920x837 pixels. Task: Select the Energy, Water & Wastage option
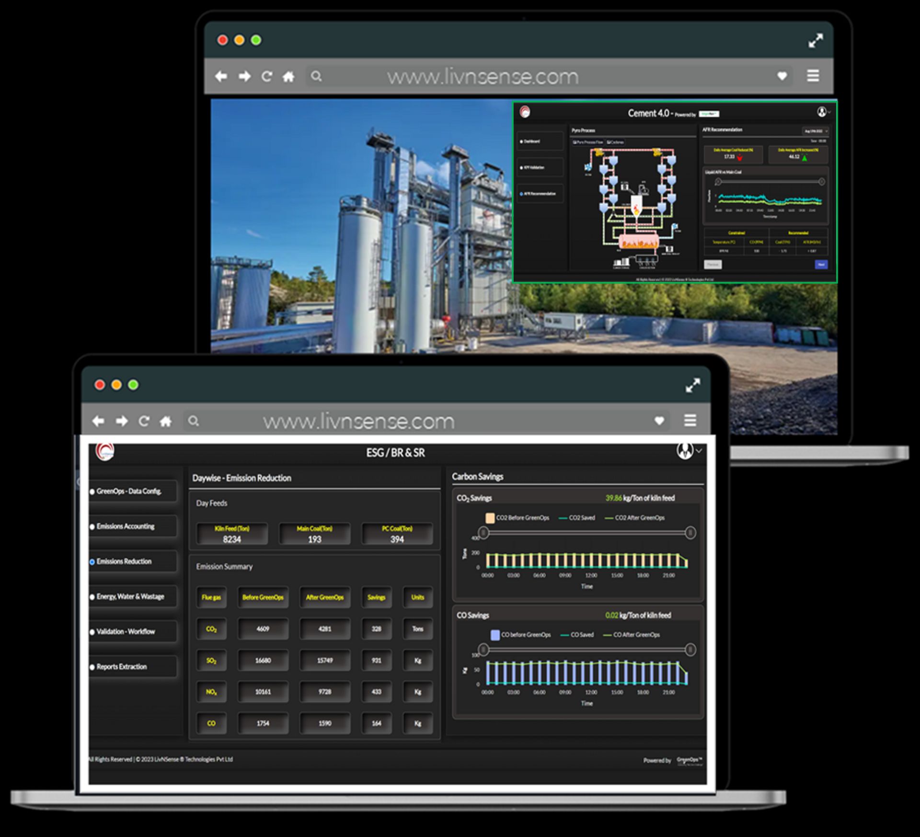92,596
